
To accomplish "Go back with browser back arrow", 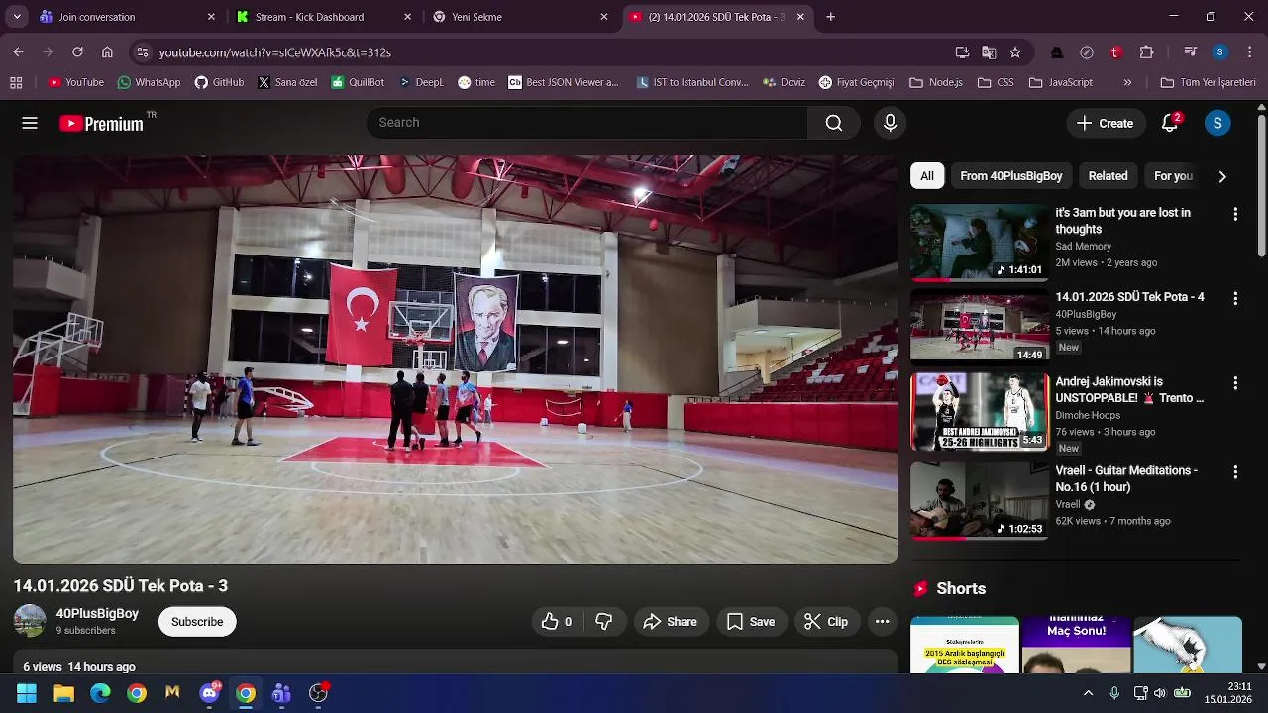I will coord(18,52).
